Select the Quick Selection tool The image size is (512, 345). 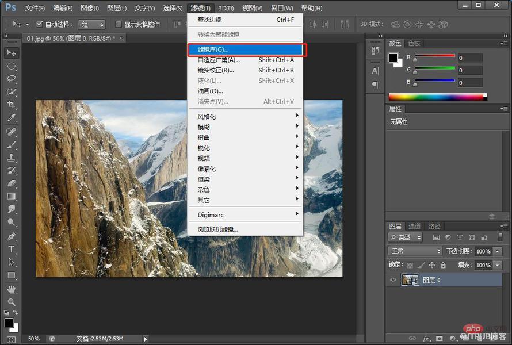pos(12,92)
